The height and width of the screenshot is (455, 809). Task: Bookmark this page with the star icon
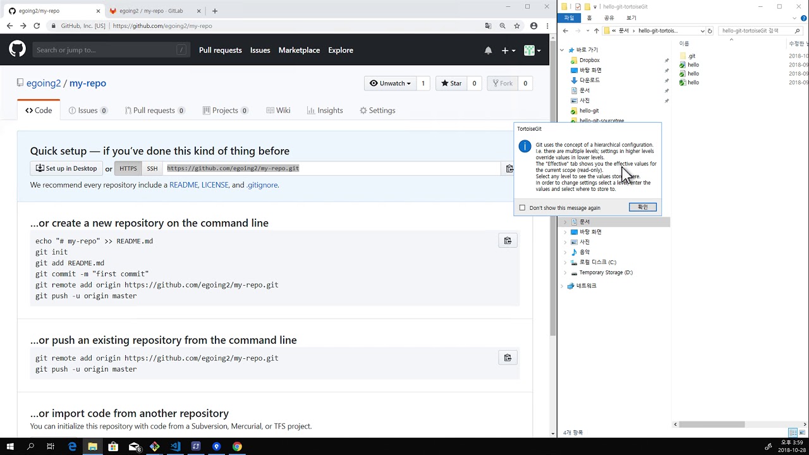coord(517,26)
